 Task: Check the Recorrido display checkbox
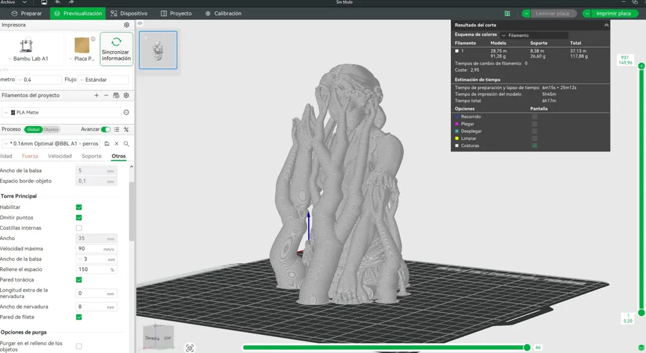point(534,117)
